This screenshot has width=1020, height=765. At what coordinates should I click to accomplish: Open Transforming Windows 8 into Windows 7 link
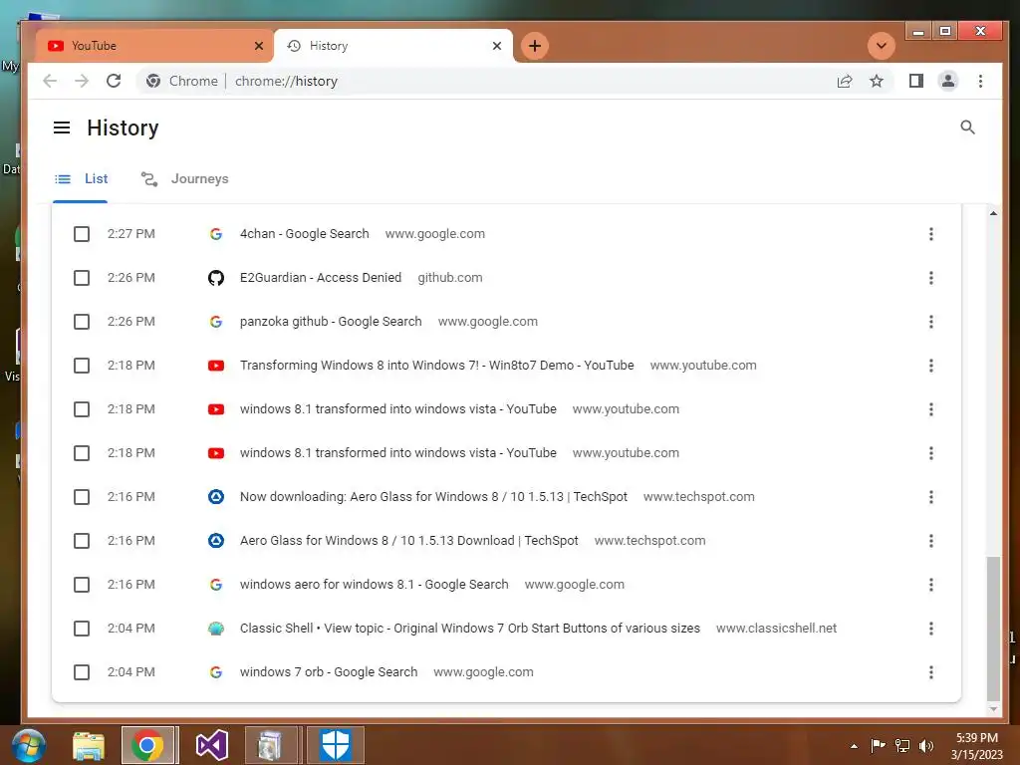pos(436,366)
